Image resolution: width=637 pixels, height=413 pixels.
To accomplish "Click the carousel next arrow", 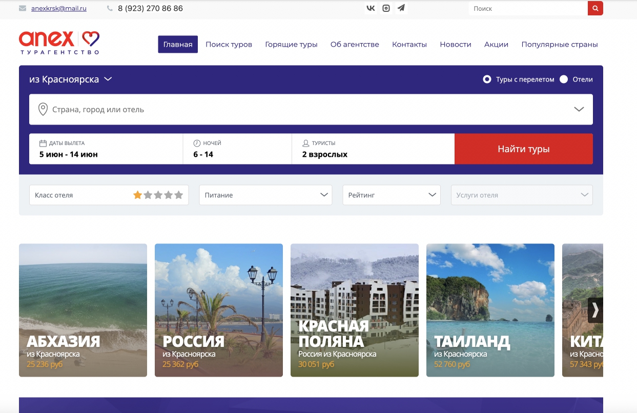I will coord(595,310).
